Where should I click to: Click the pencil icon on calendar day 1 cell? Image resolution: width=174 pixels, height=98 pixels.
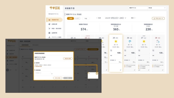[x=31, y=60]
